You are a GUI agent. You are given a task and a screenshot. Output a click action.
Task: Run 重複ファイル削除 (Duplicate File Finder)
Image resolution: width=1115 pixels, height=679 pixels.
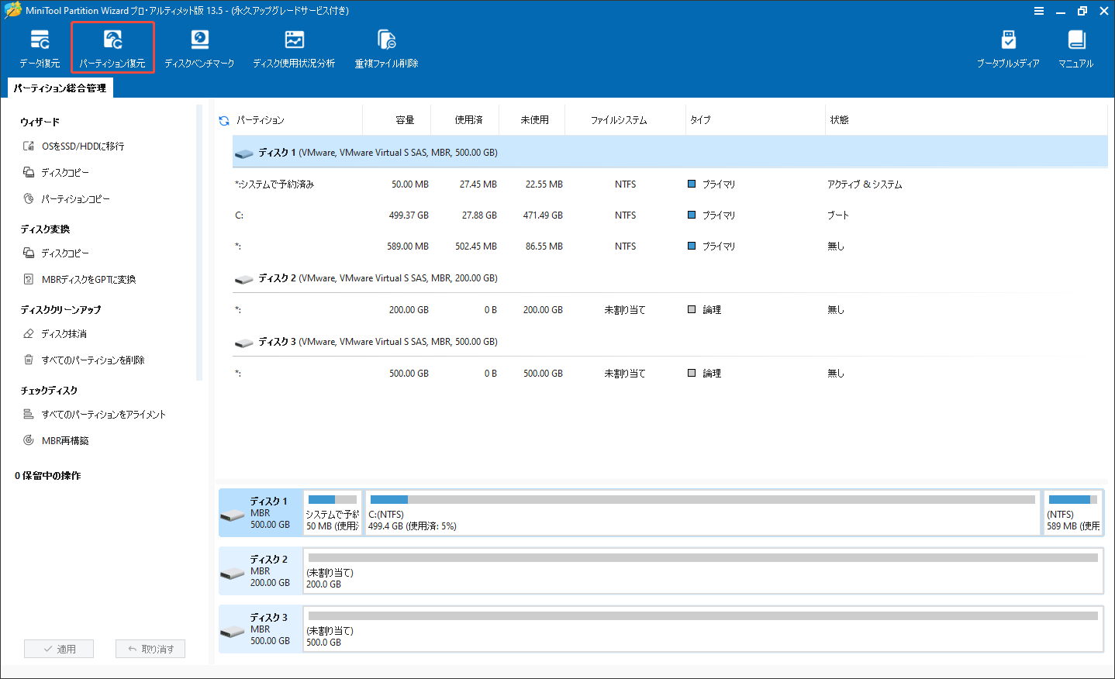(385, 47)
